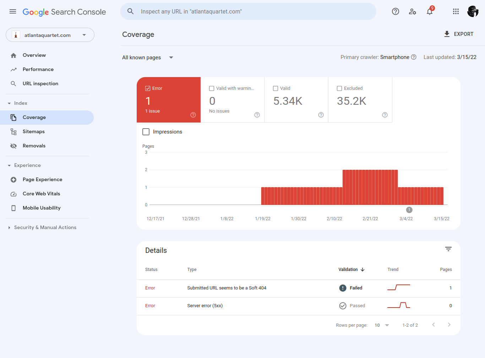Open the main hamburger menu
This screenshot has height=358, width=485.
click(x=13, y=11)
